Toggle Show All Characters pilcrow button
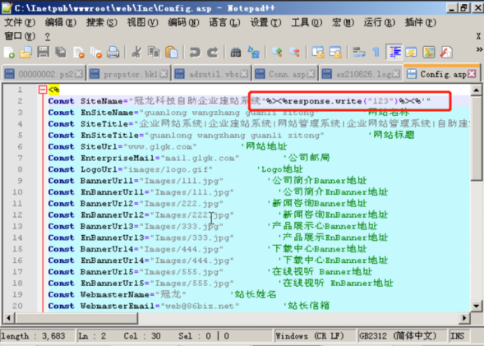This screenshot has height=346, width=484. [x=376, y=52]
